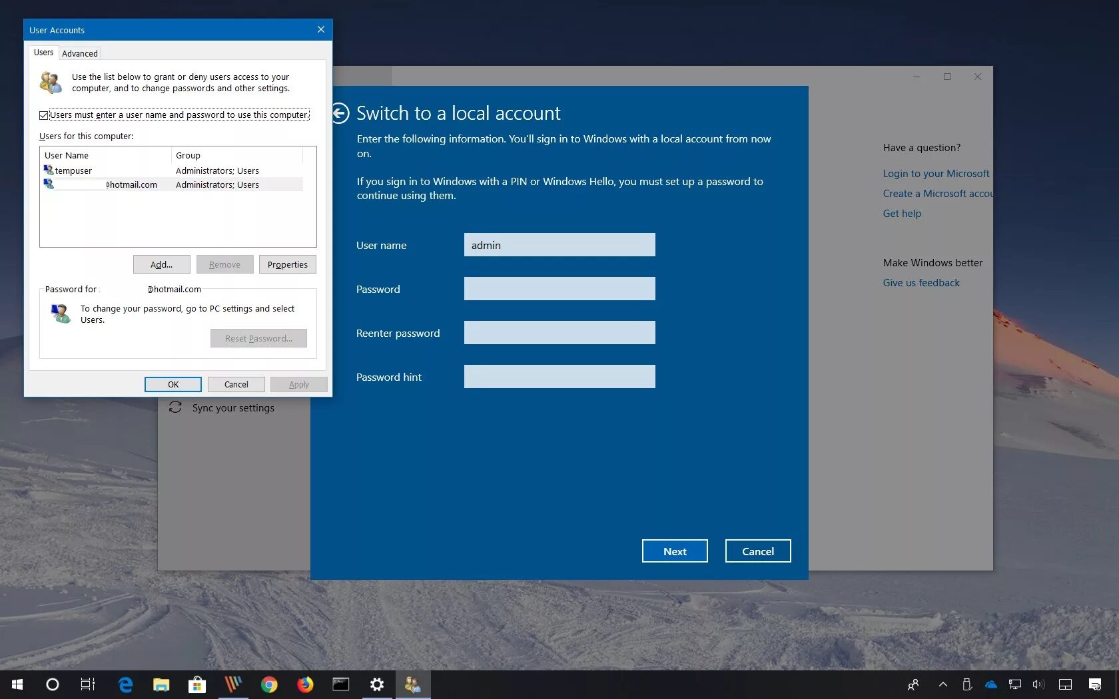
Task: Click the OneDrive cloud tray icon
Action: tap(991, 684)
